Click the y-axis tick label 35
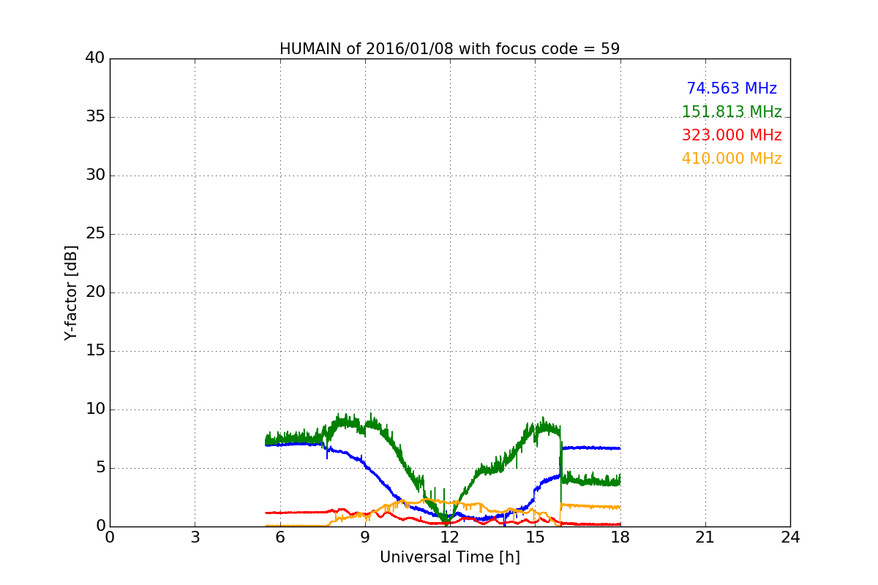 tap(94, 117)
